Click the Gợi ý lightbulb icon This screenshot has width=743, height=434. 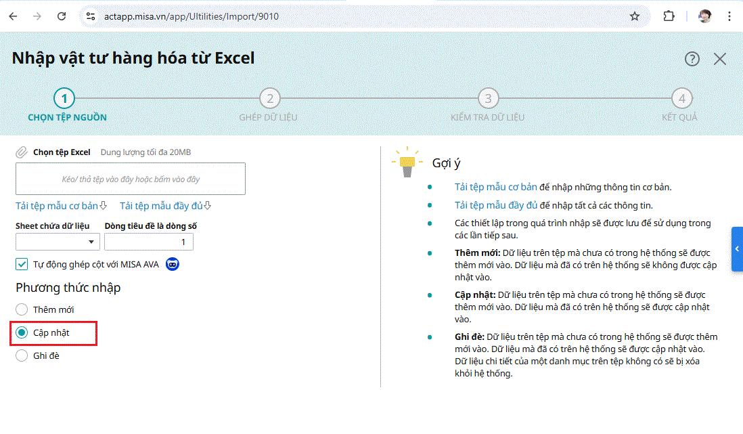click(x=407, y=162)
